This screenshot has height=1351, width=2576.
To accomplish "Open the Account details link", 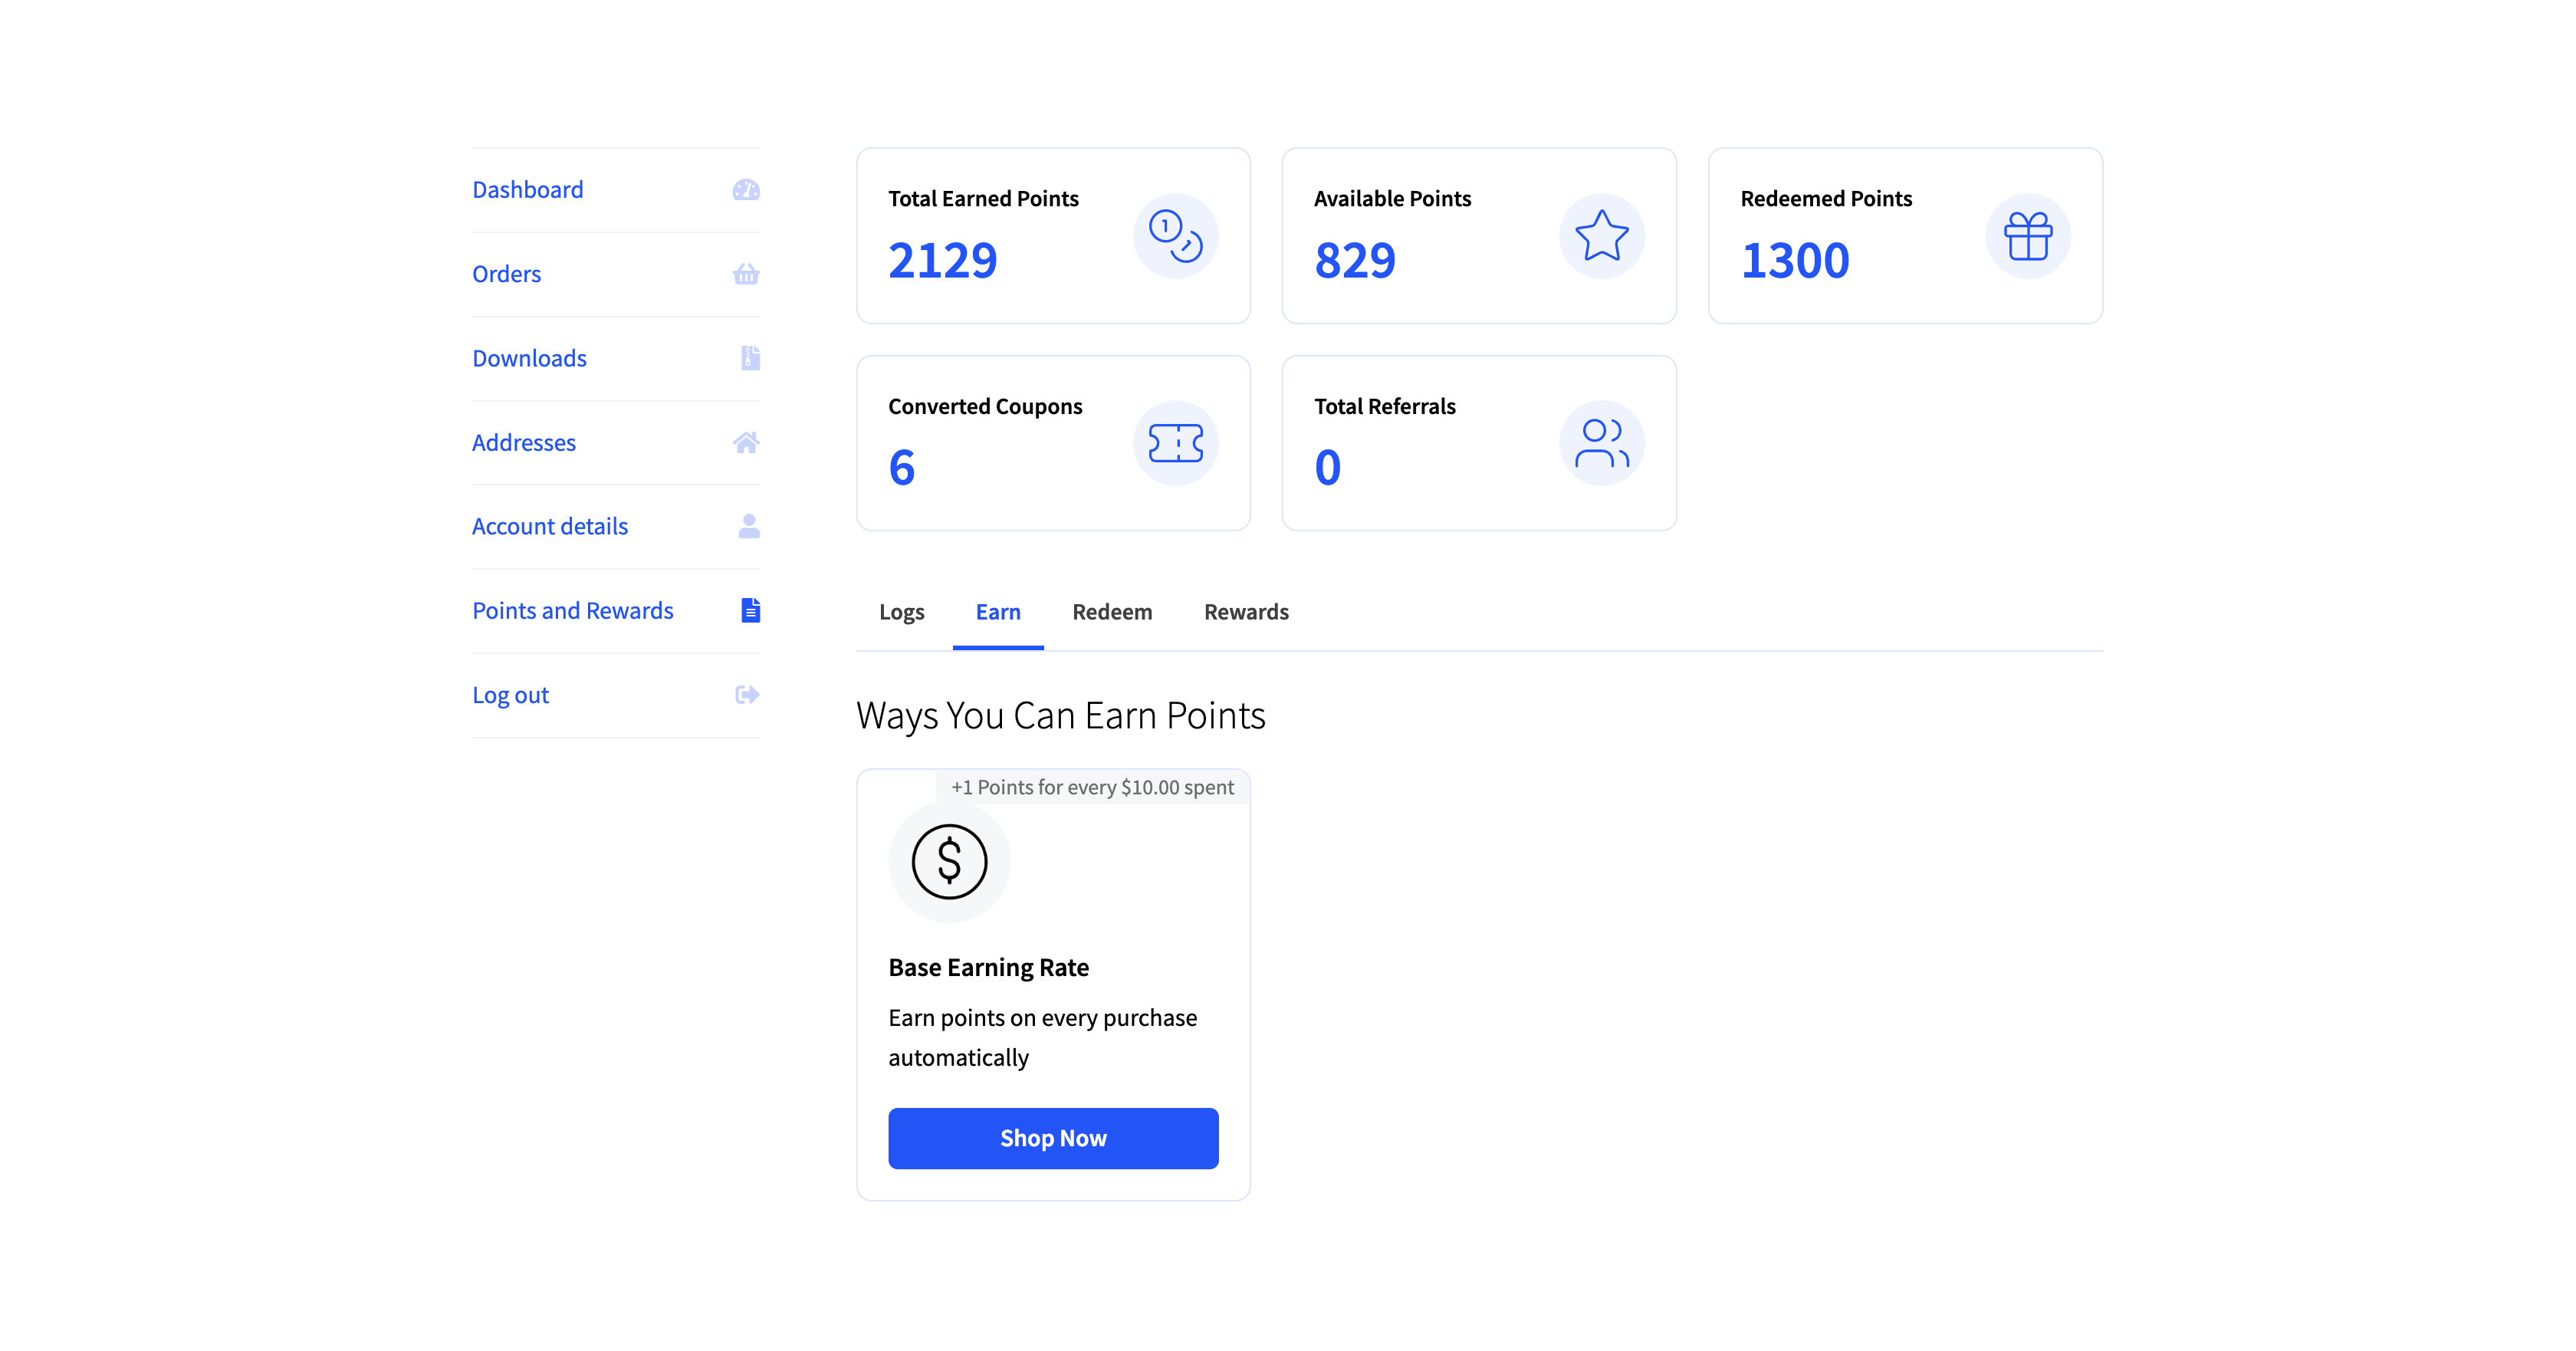I will (549, 526).
